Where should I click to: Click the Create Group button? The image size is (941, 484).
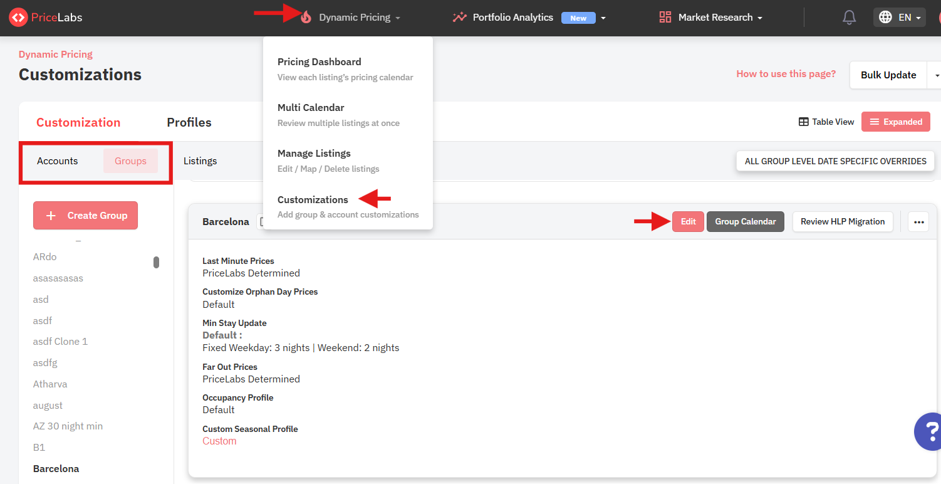pos(85,216)
